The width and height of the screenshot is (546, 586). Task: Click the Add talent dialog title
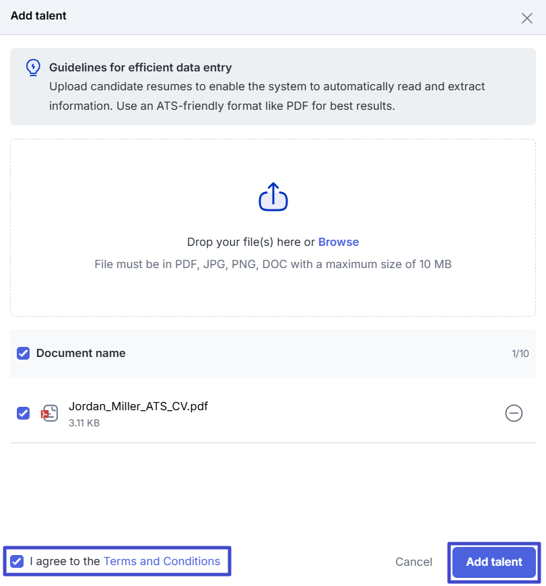[x=38, y=15]
